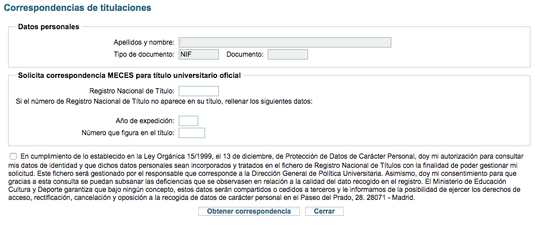Click the note starting 'Si el número de Registro'
Screen dimensions: 539x236
pos(164,101)
